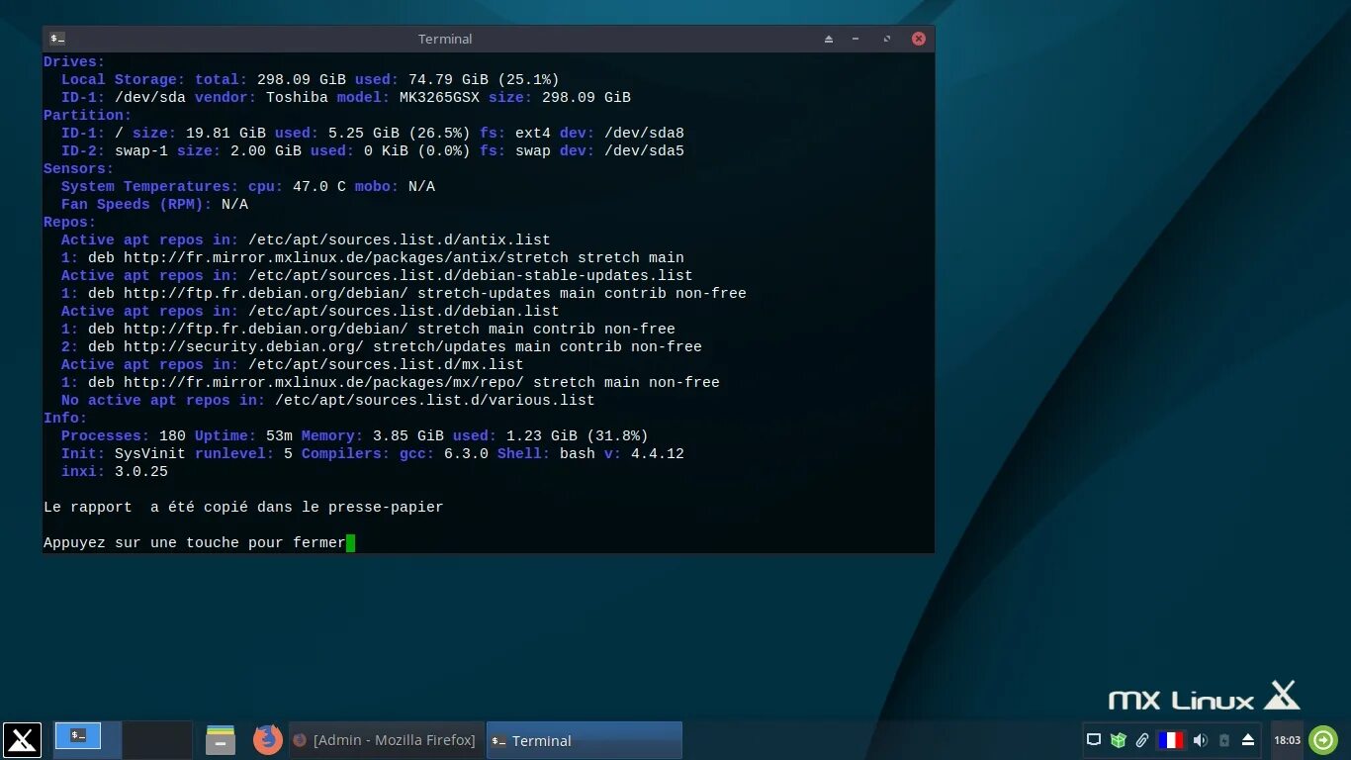Click the 'Local Storage:' label
1351x760 pixels.
(124, 79)
